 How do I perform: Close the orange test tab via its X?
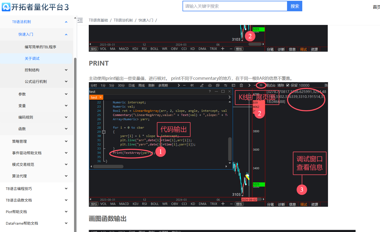pos(101,97)
